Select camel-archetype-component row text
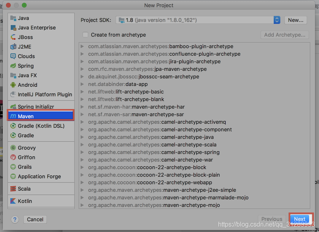319x232 pixels. [160, 129]
